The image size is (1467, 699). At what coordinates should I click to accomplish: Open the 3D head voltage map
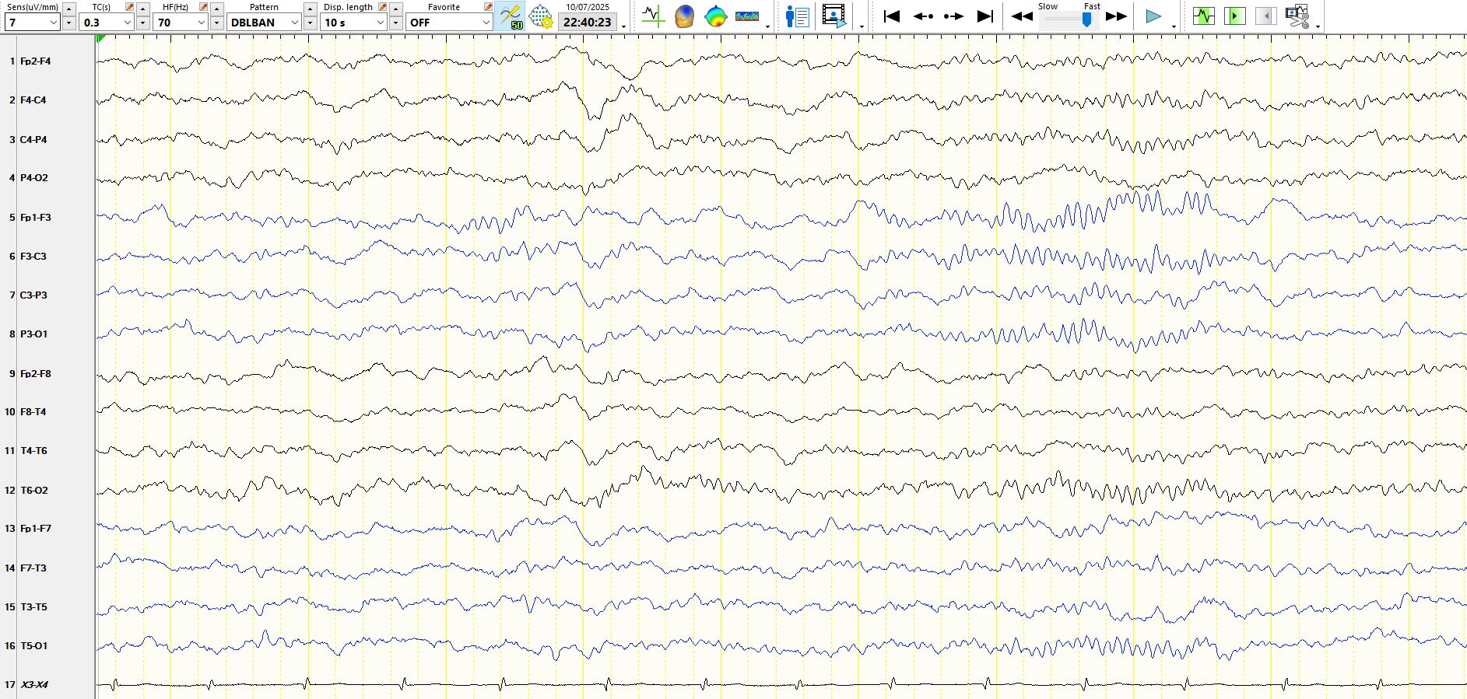(x=684, y=16)
